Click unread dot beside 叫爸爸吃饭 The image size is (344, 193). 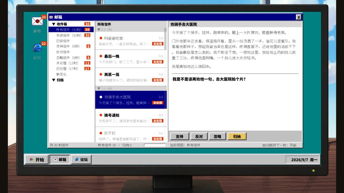point(101,38)
